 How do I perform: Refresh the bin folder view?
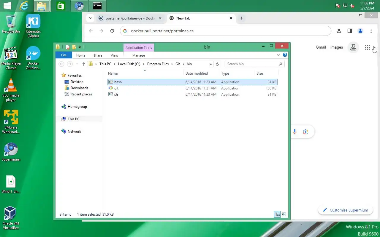(x=217, y=64)
